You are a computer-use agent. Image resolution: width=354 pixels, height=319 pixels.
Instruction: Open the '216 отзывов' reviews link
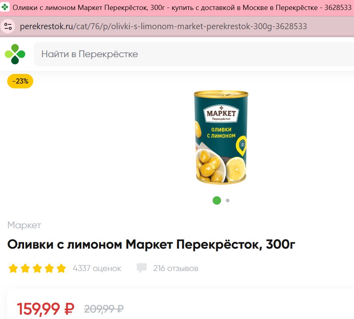click(x=176, y=268)
